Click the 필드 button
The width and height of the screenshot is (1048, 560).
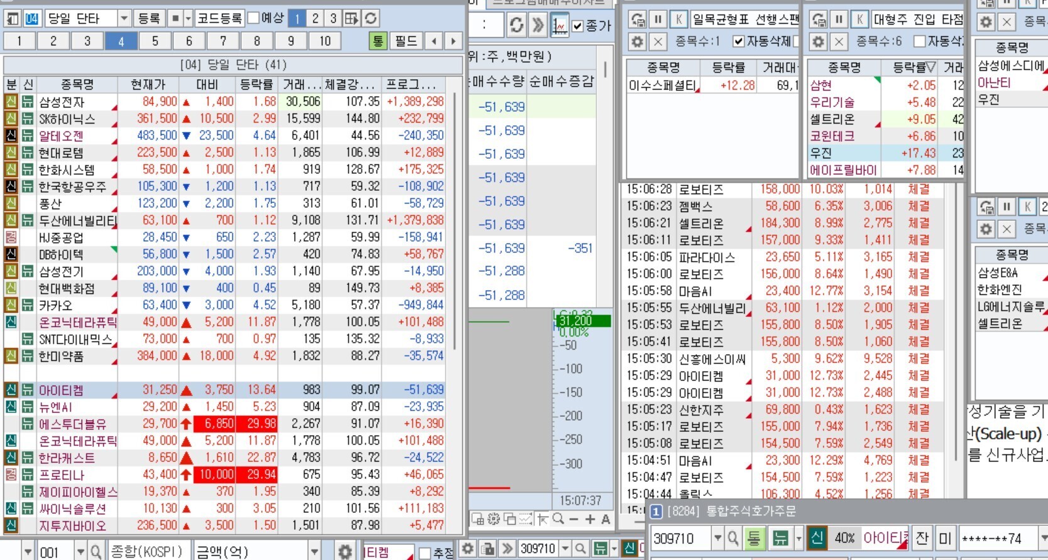(x=406, y=41)
